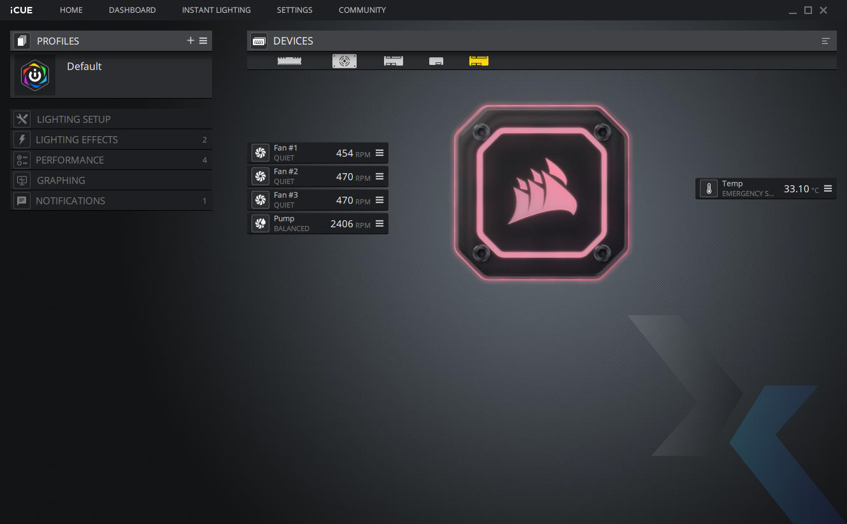Open the Performance section
The height and width of the screenshot is (524, 847).
click(x=69, y=160)
